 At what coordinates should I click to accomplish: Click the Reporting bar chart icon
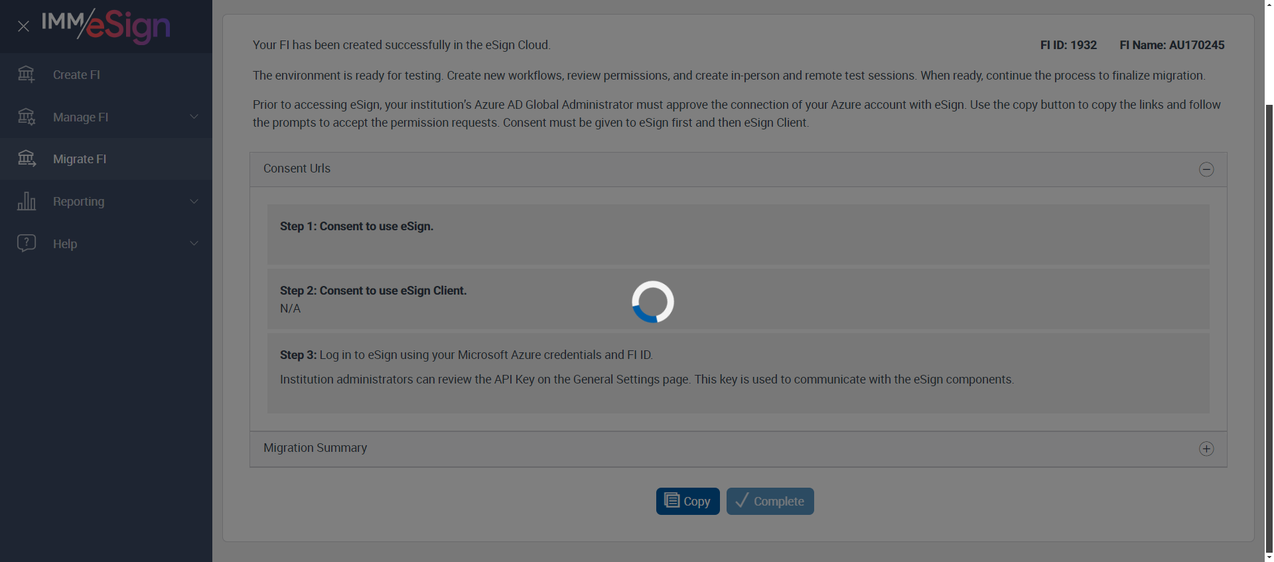point(27,201)
